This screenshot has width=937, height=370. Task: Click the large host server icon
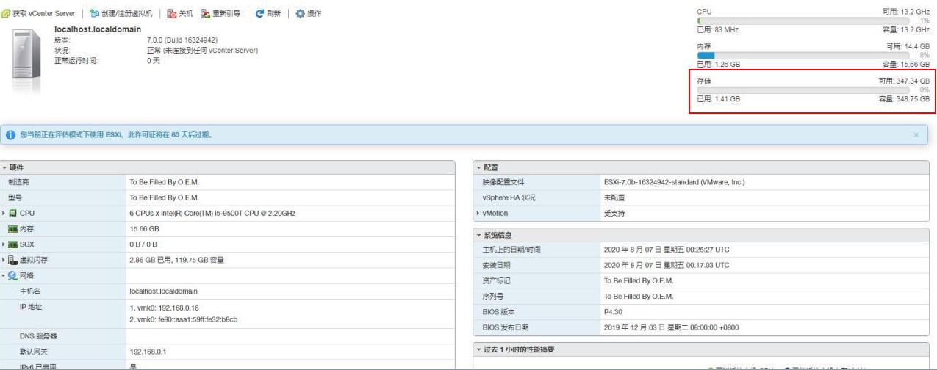[26, 54]
